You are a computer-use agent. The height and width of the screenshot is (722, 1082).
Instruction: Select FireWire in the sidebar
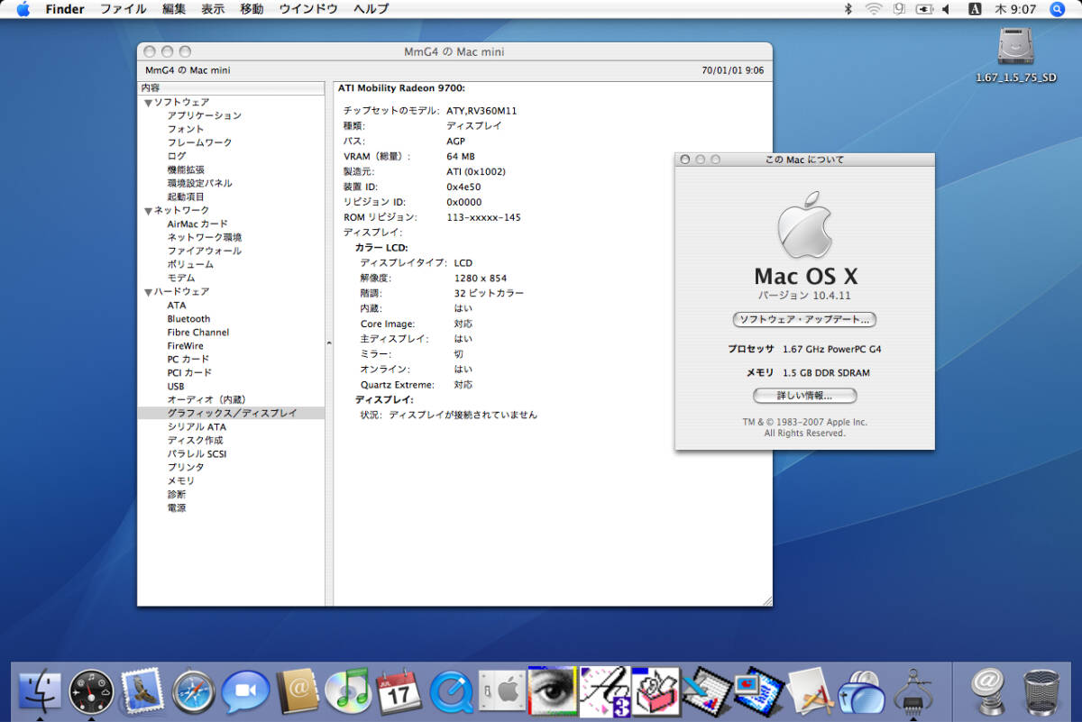(x=185, y=346)
